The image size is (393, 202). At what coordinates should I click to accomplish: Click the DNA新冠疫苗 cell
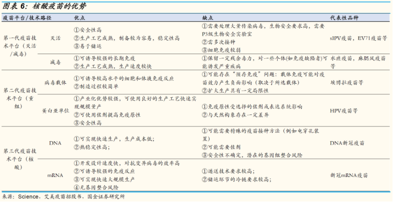click(x=347, y=143)
